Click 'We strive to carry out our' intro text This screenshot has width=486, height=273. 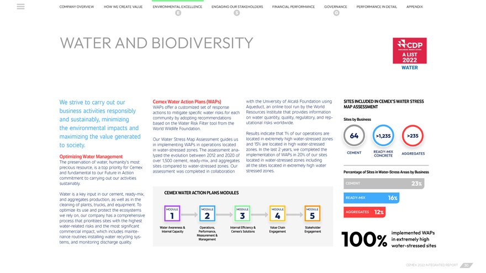point(92,103)
